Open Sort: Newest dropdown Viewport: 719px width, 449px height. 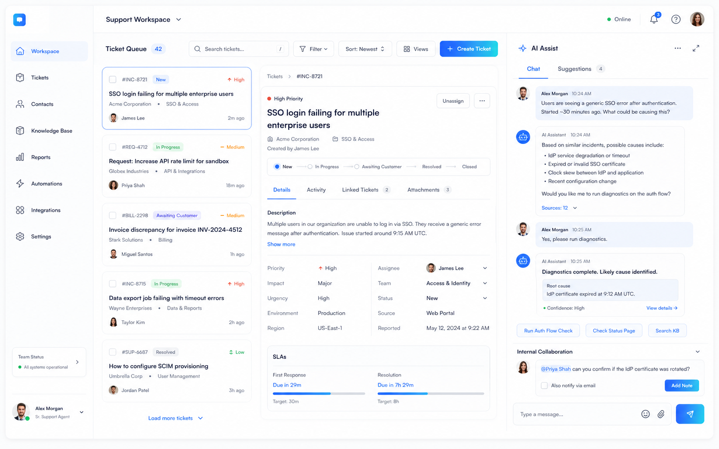(x=365, y=49)
